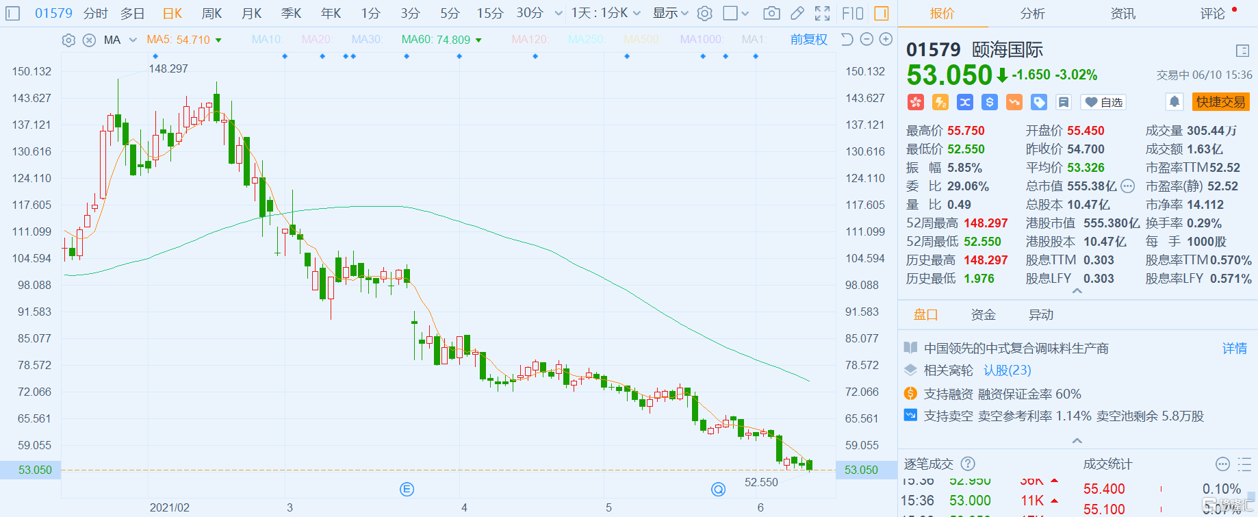Screen dimensions: 1258x517
Task: Open the 1天:1分K period dropdown
Action: (x=606, y=13)
